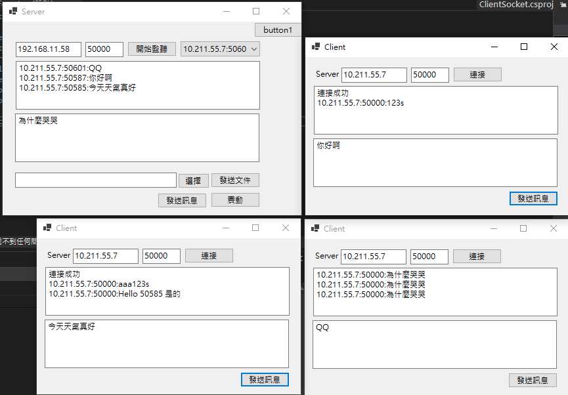Click 連接 in the Client with 你好啊

[x=477, y=75]
